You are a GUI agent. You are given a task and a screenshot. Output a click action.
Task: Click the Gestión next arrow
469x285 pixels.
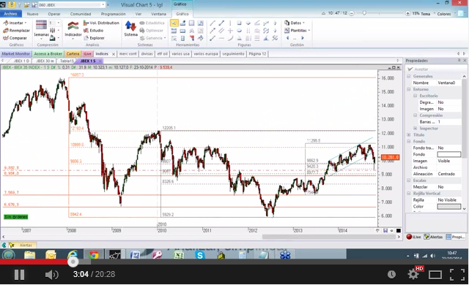(303, 38)
